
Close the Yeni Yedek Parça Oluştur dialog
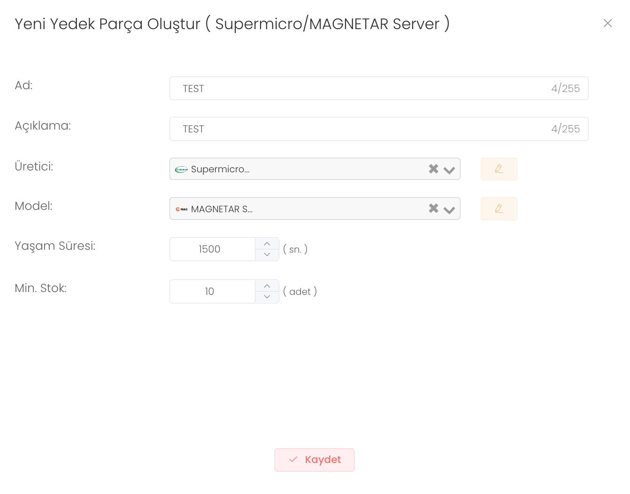coord(607,23)
